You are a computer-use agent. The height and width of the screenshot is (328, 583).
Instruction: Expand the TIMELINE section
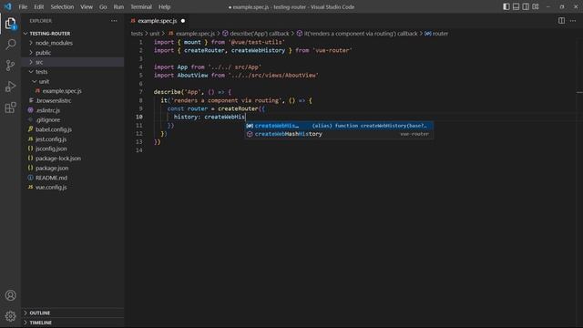click(73, 323)
